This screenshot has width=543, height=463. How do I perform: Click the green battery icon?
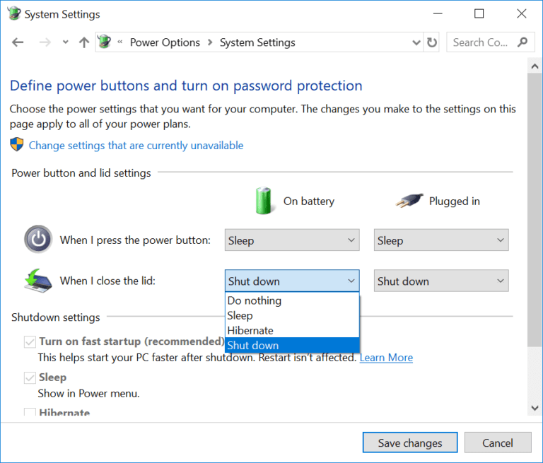264,201
